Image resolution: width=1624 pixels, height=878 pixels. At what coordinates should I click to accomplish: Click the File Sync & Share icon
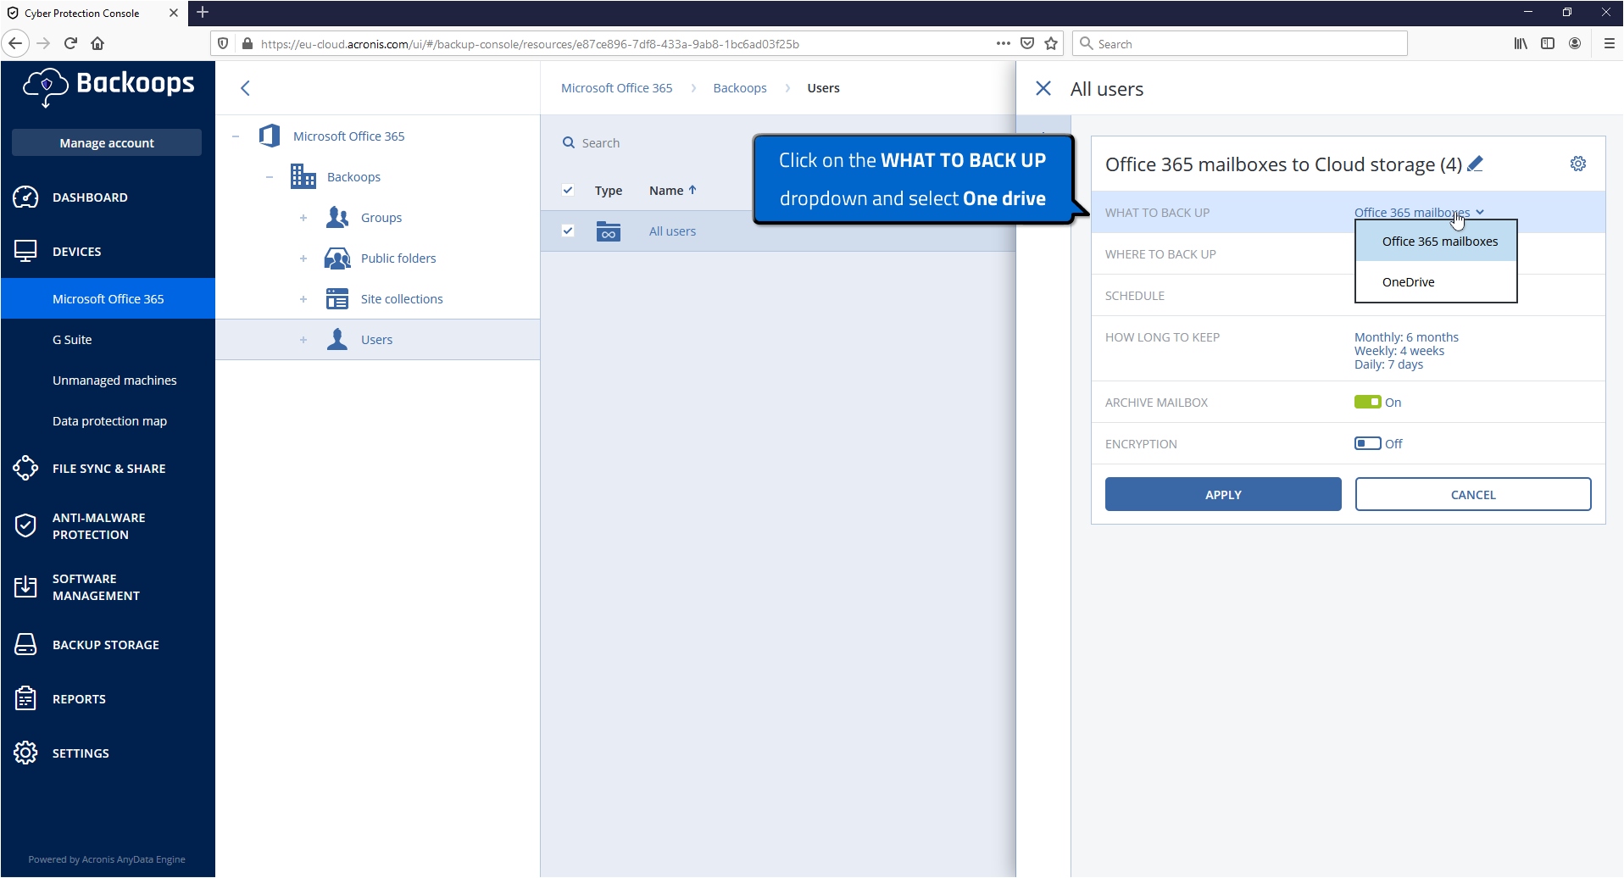[x=25, y=468]
